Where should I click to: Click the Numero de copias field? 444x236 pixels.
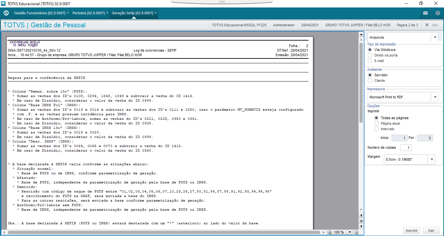(x=406, y=148)
